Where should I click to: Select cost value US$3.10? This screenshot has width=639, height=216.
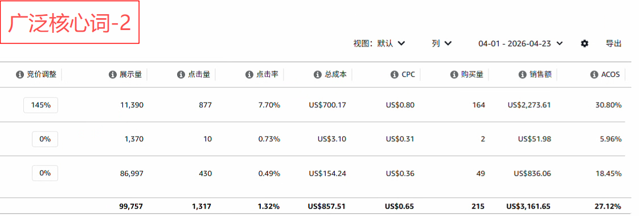tap(331, 139)
